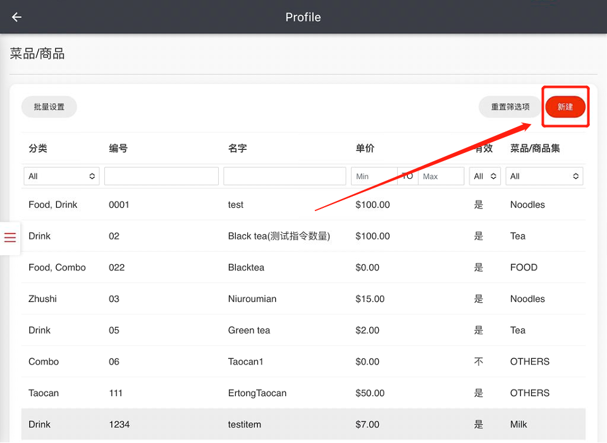This screenshot has width=607, height=443.
Task: Click the Min price input
Action: pos(374,176)
